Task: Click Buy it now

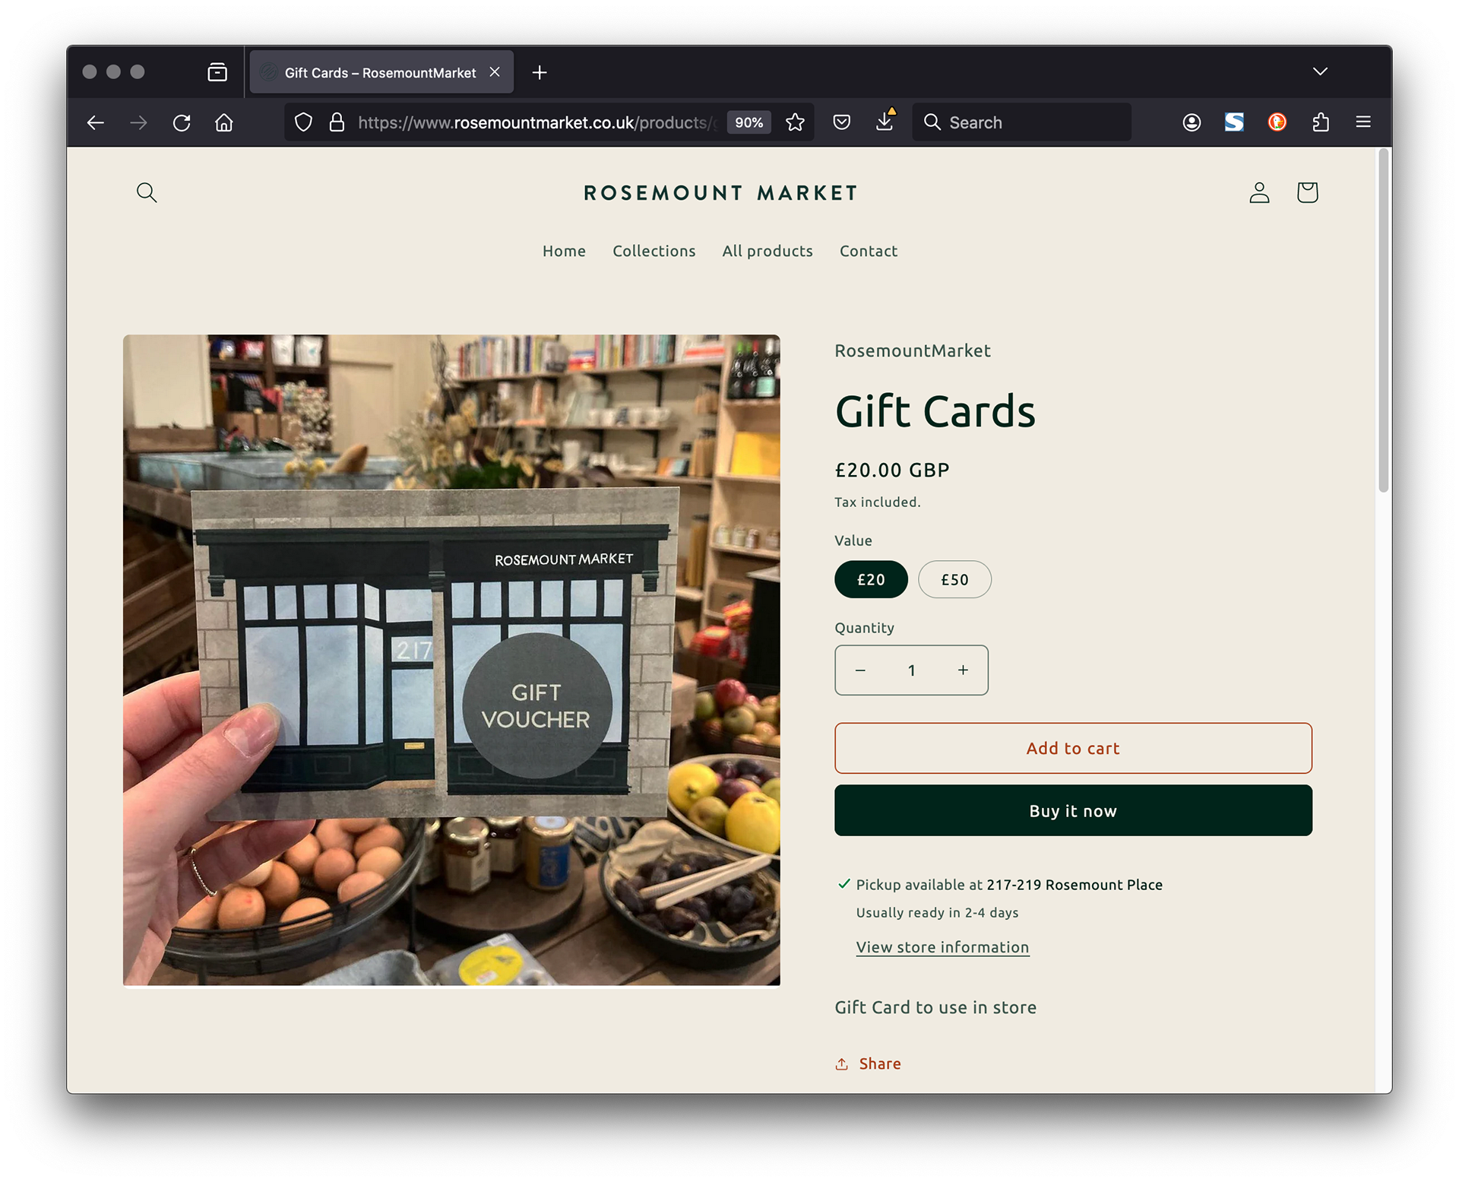Action: (x=1073, y=810)
